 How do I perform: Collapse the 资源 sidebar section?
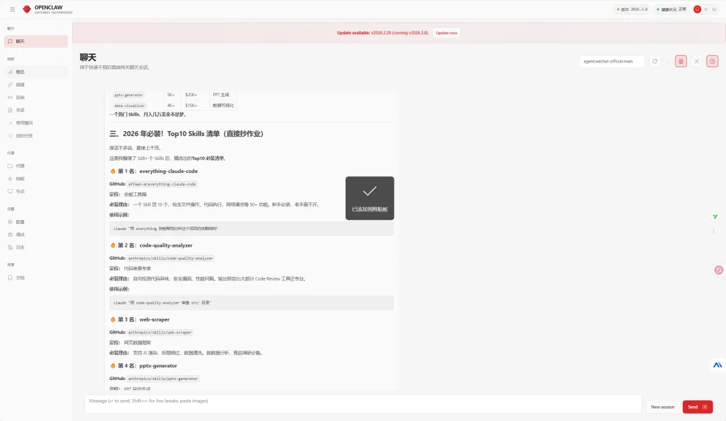coord(36,265)
